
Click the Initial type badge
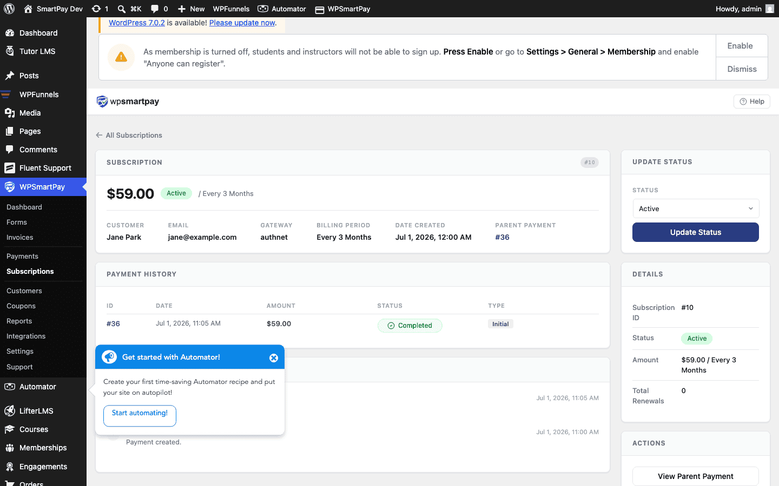[x=500, y=324]
